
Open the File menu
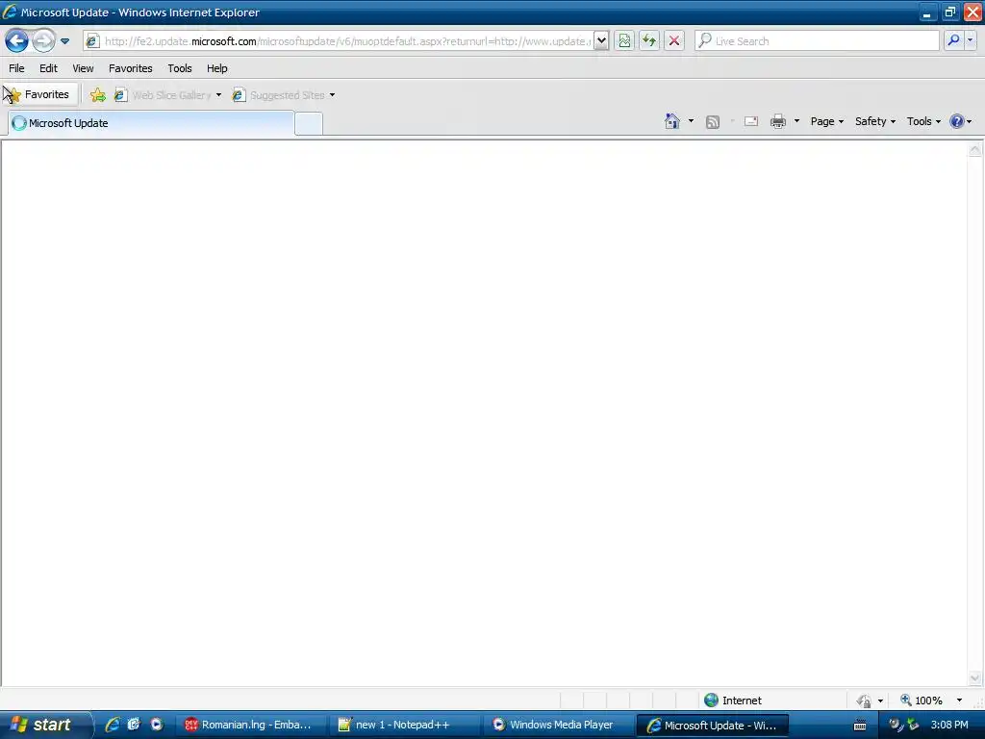tap(16, 68)
